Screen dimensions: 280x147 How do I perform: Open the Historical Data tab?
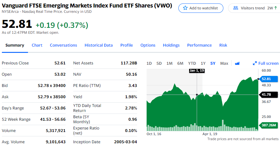98,45
